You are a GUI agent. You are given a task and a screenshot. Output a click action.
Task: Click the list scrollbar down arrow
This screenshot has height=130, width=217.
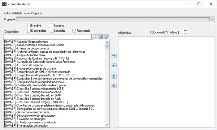coord(107,125)
